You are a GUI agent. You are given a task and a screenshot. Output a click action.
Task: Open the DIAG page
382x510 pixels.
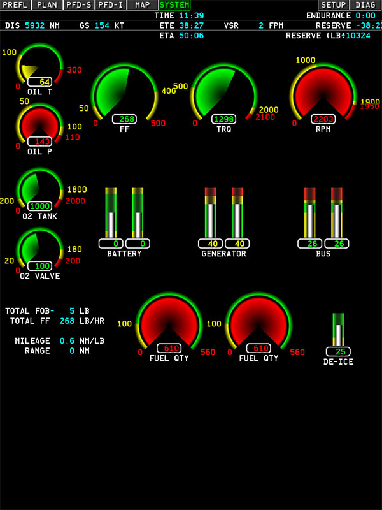click(x=365, y=5)
